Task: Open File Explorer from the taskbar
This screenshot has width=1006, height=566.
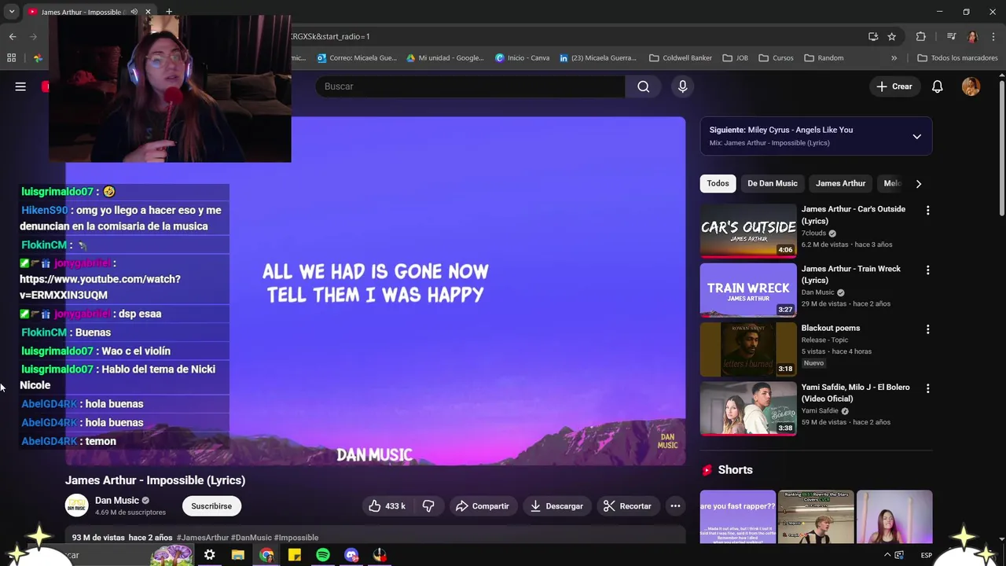Action: point(238,555)
